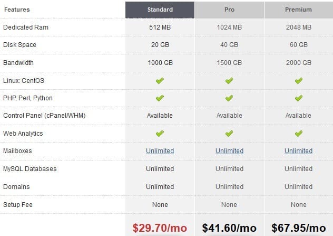Switch to the Pro plan header
This screenshot has height=236, width=333.
(229, 10)
